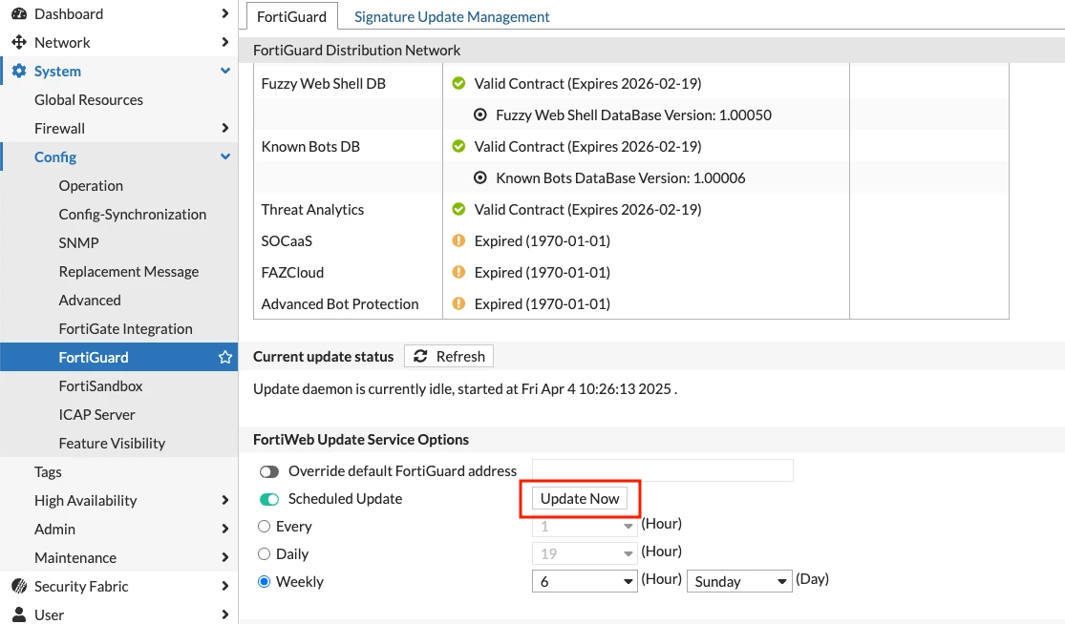
Task: Select the Every radio button
Action: [x=265, y=527]
